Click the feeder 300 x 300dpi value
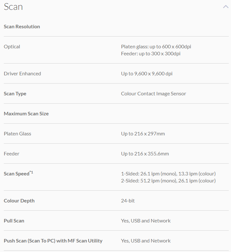The image size is (231, 252). click(x=151, y=54)
